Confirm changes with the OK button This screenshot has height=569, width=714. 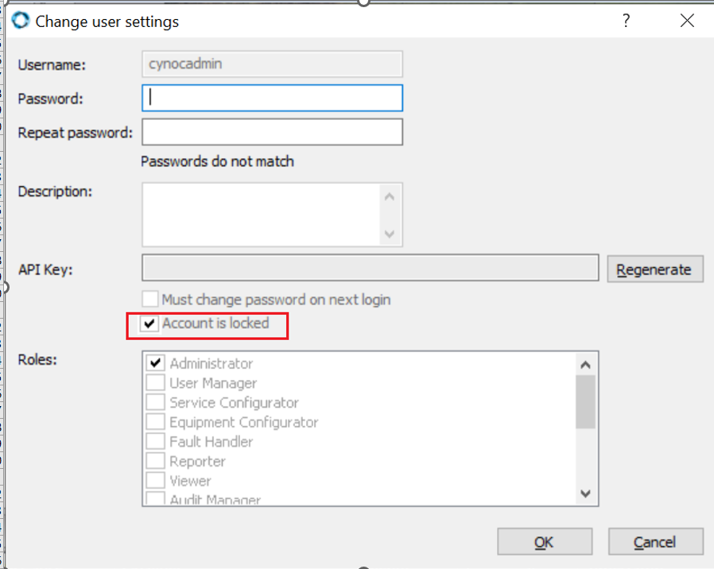tap(545, 542)
